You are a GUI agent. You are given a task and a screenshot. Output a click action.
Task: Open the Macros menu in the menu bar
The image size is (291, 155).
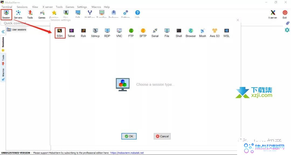pos(96,7)
